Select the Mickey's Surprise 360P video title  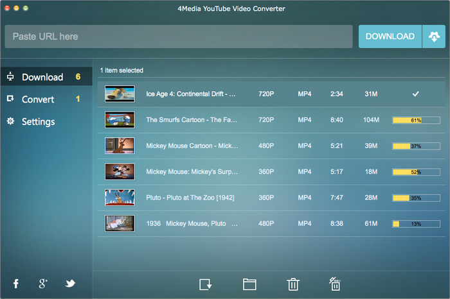click(191, 171)
